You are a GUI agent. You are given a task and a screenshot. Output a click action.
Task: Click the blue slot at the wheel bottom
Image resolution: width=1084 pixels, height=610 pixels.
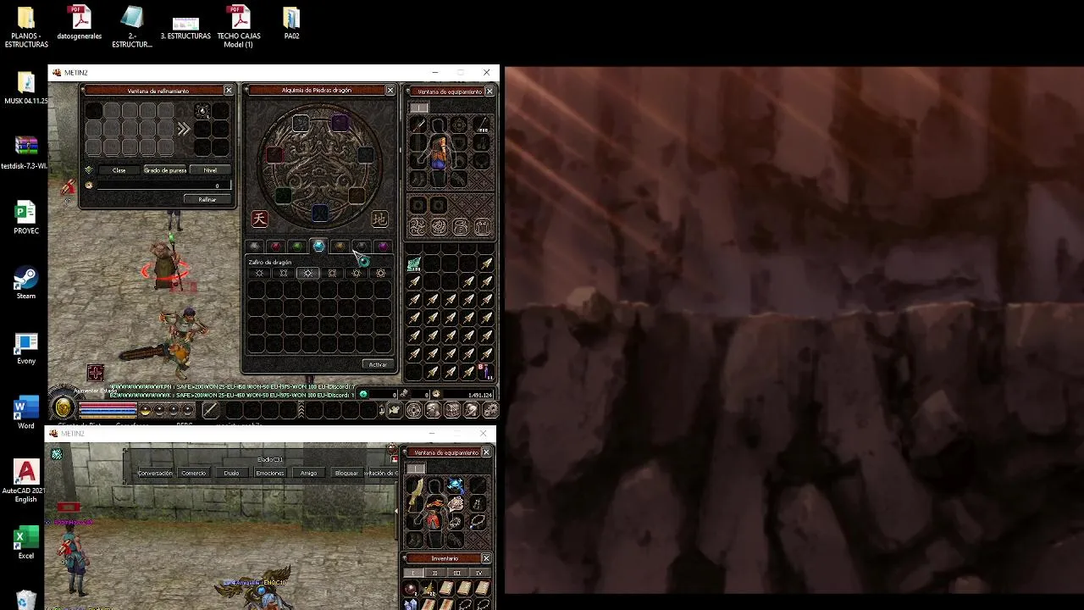tap(320, 213)
